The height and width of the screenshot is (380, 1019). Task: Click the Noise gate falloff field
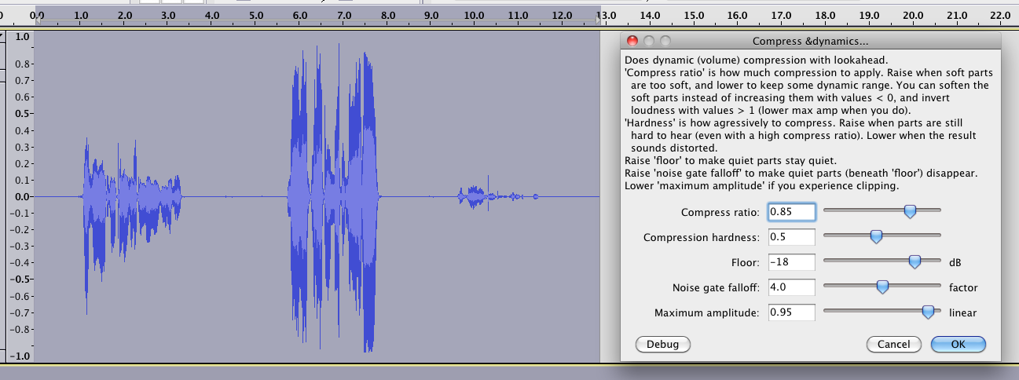[791, 287]
